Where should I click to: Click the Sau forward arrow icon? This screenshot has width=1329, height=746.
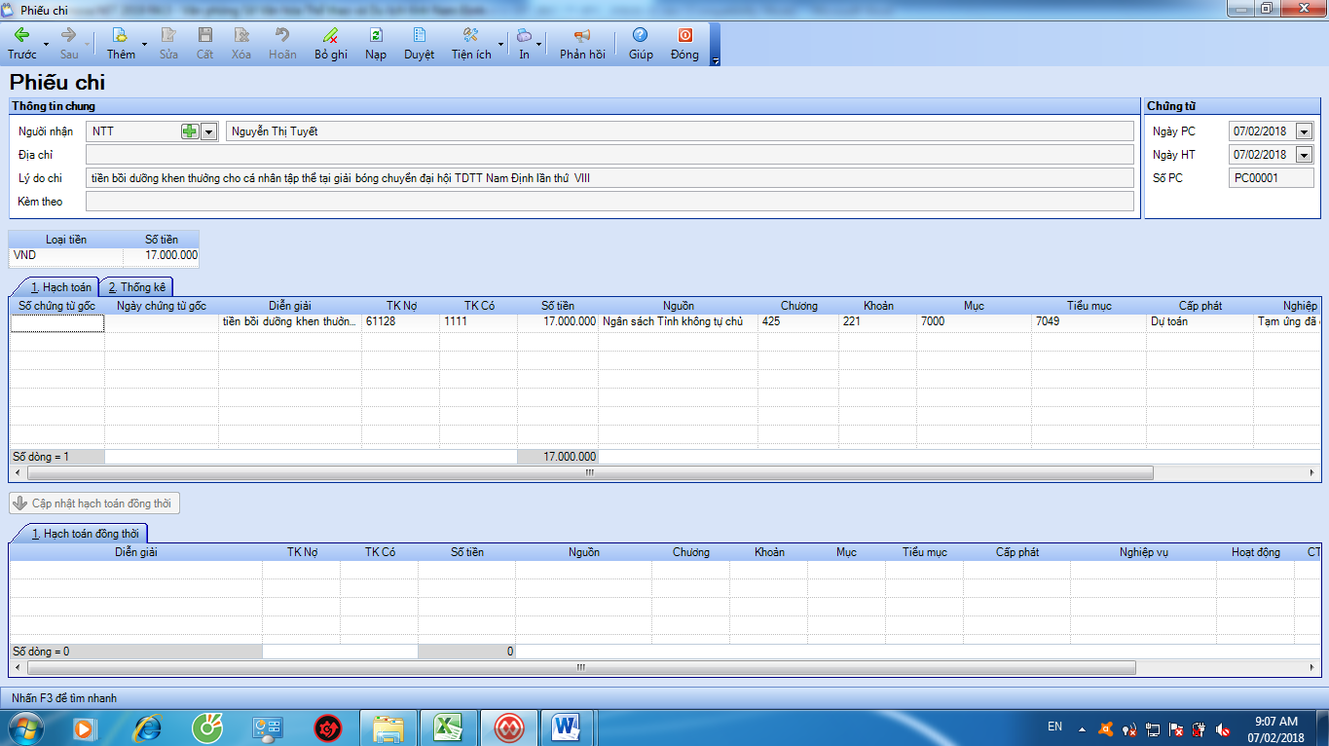pyautogui.click(x=69, y=35)
